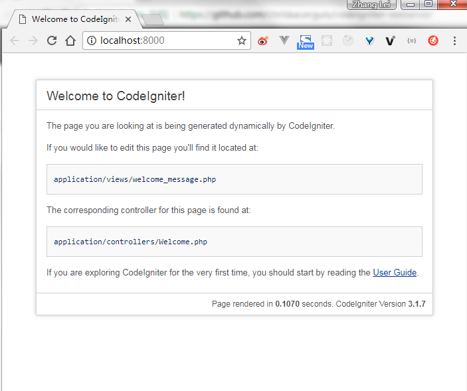This screenshot has width=467, height=391.
Task: Go to the browser Home page
Action: [x=70, y=40]
